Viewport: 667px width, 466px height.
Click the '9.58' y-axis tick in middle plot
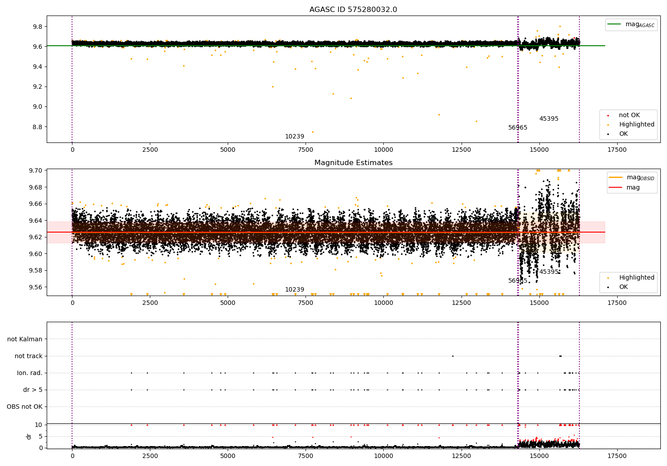click(x=36, y=271)
